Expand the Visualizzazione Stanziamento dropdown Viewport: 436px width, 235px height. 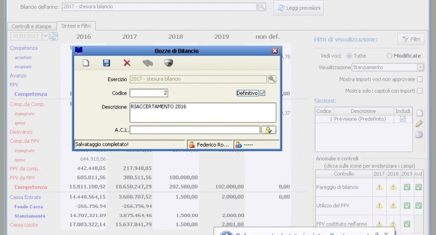(420, 67)
